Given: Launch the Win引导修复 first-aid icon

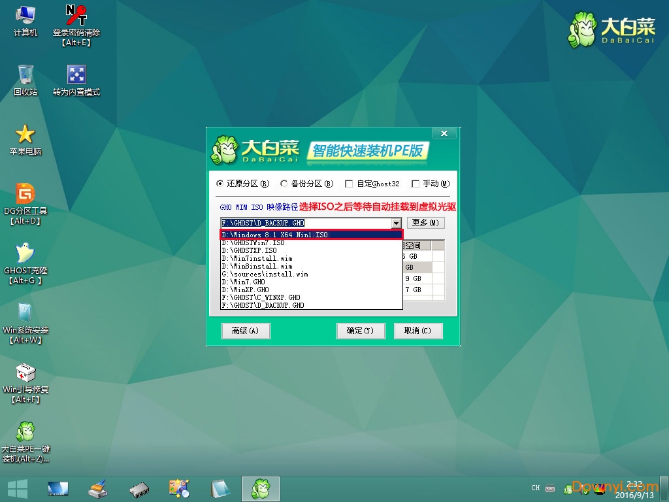Looking at the screenshot, I should coord(25,373).
